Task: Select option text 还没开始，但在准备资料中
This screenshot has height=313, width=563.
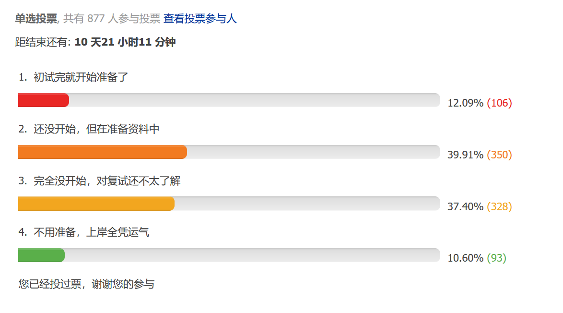Action: click(x=96, y=129)
